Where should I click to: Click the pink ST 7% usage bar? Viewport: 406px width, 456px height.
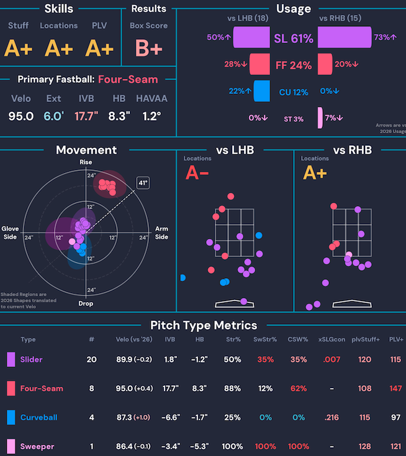(x=320, y=118)
